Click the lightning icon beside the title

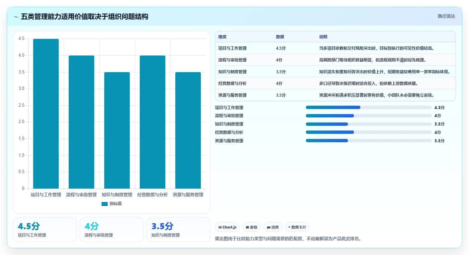click(x=16, y=17)
